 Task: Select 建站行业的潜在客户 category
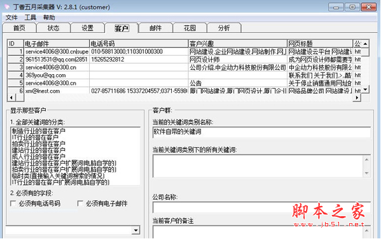click(x=38, y=150)
